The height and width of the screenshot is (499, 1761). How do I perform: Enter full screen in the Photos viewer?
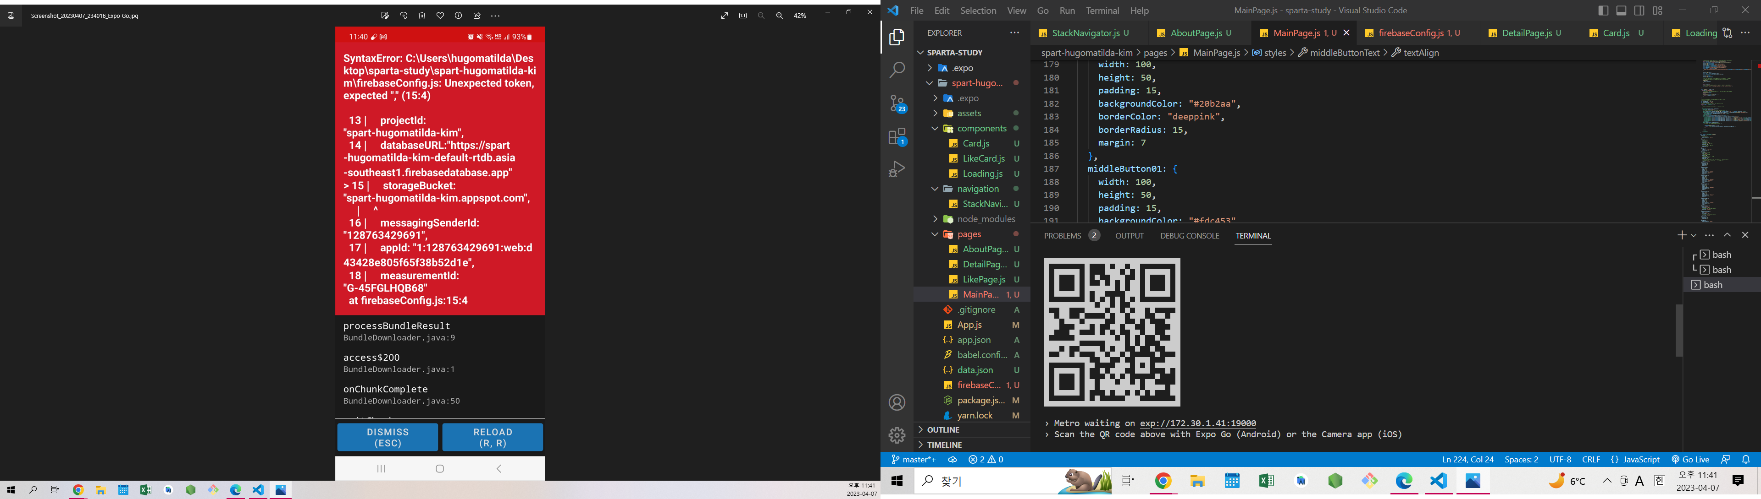point(725,16)
